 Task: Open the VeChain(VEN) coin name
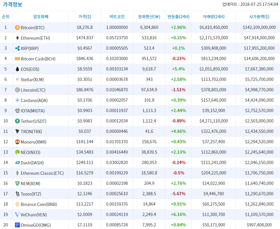(x=34, y=215)
